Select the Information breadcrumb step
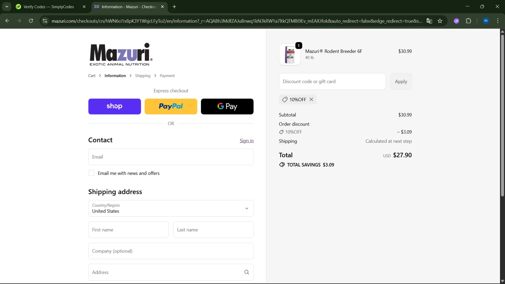Image resolution: width=505 pixels, height=284 pixels. pos(115,76)
